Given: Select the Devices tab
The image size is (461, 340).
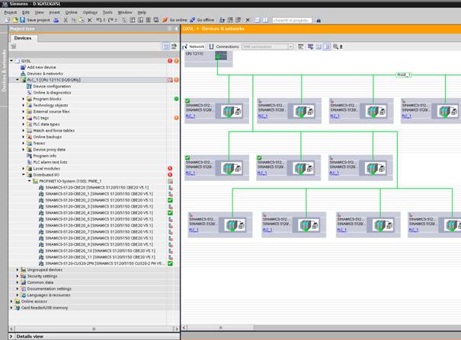Looking at the screenshot, I should tap(23, 37).
